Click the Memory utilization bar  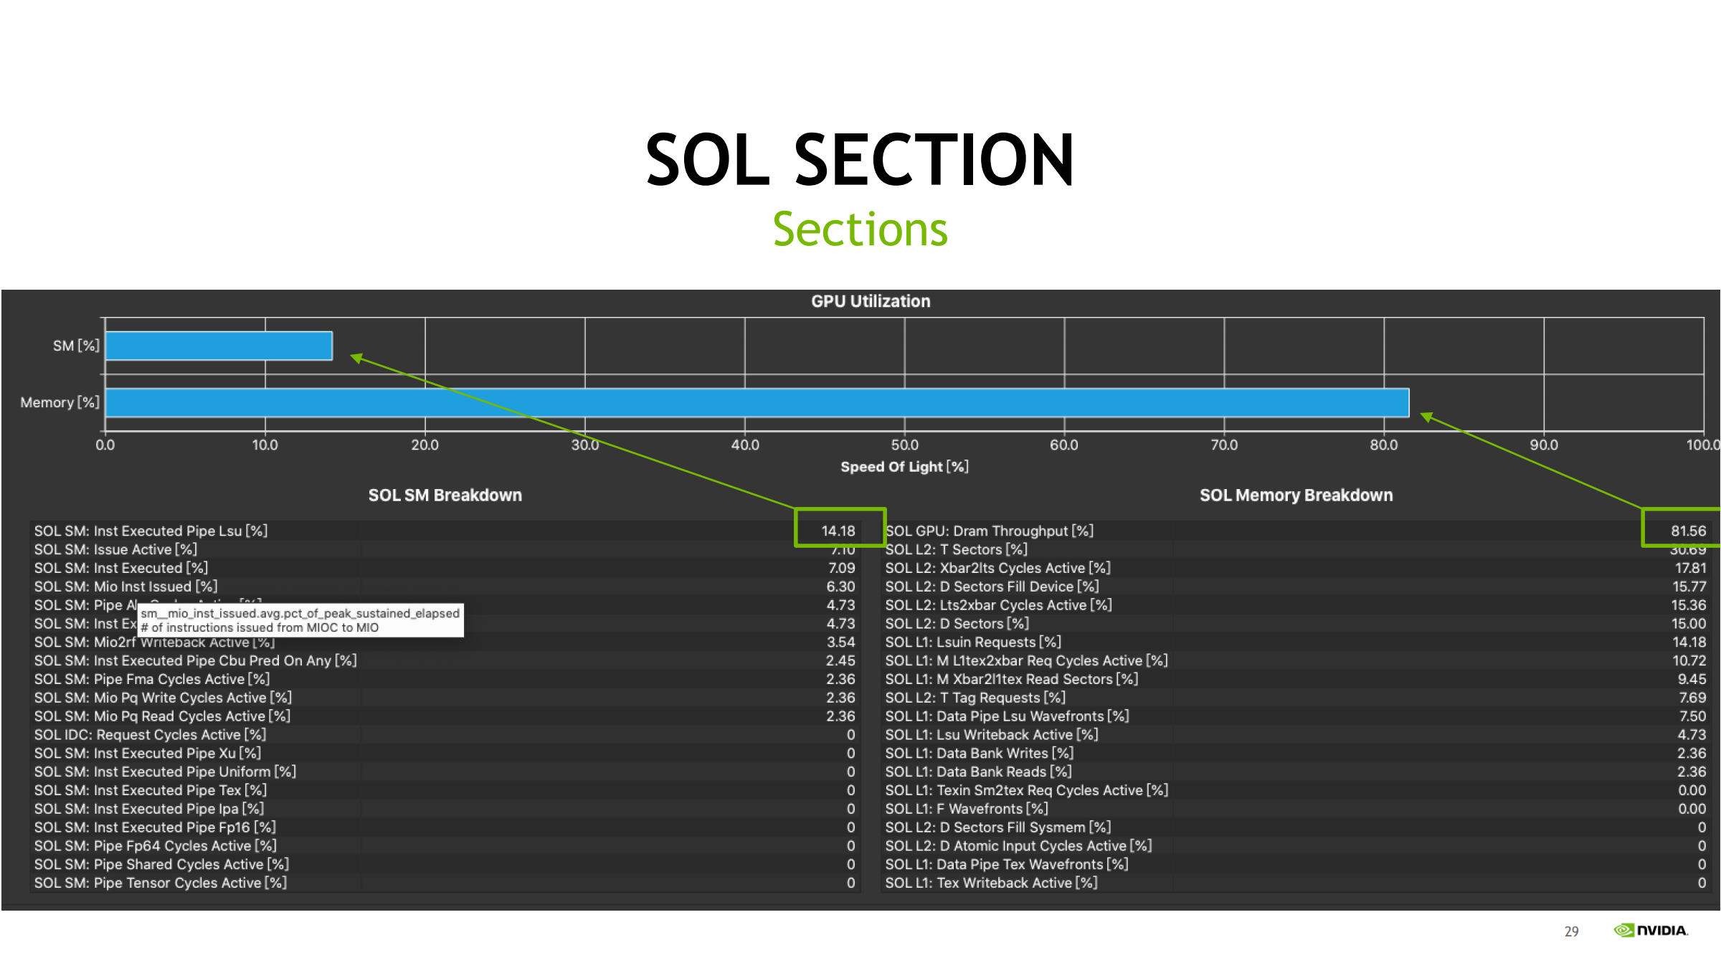(757, 402)
